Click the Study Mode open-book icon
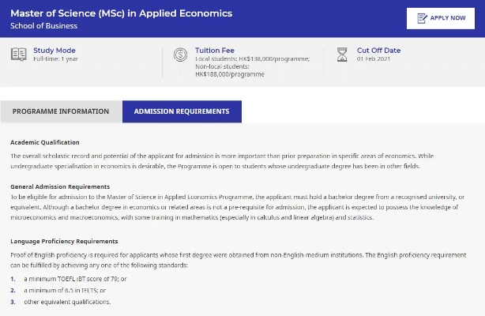Image resolution: width=485 pixels, height=316 pixels. click(18, 54)
